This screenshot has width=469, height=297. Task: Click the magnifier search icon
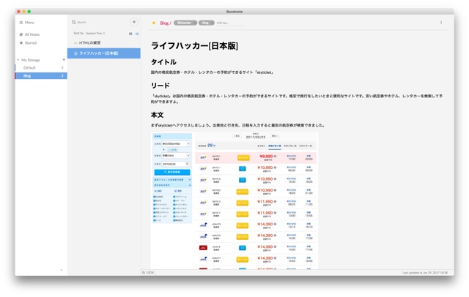click(73, 22)
